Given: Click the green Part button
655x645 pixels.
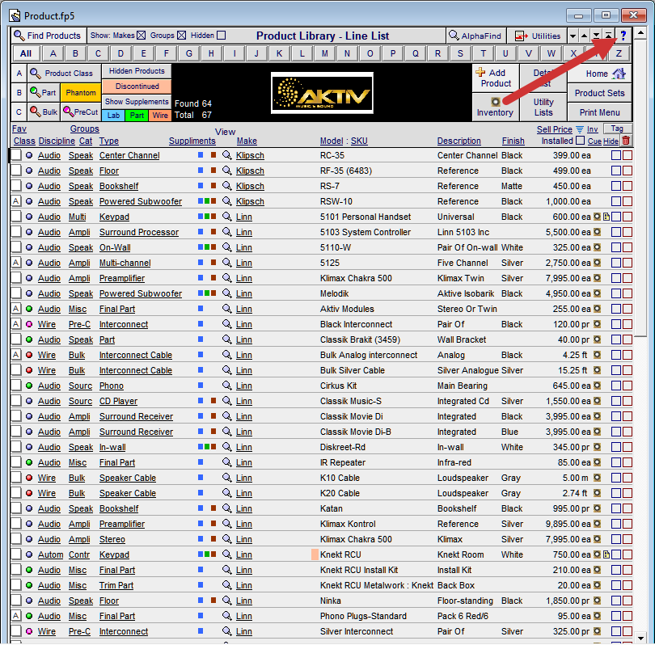Looking at the screenshot, I should point(137,116).
